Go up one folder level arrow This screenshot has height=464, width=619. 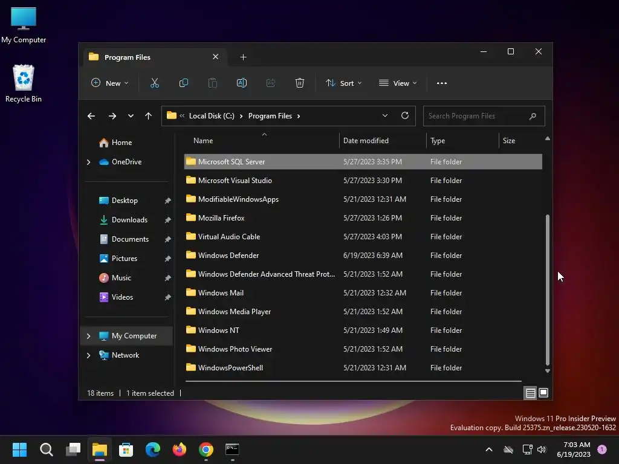tap(148, 116)
